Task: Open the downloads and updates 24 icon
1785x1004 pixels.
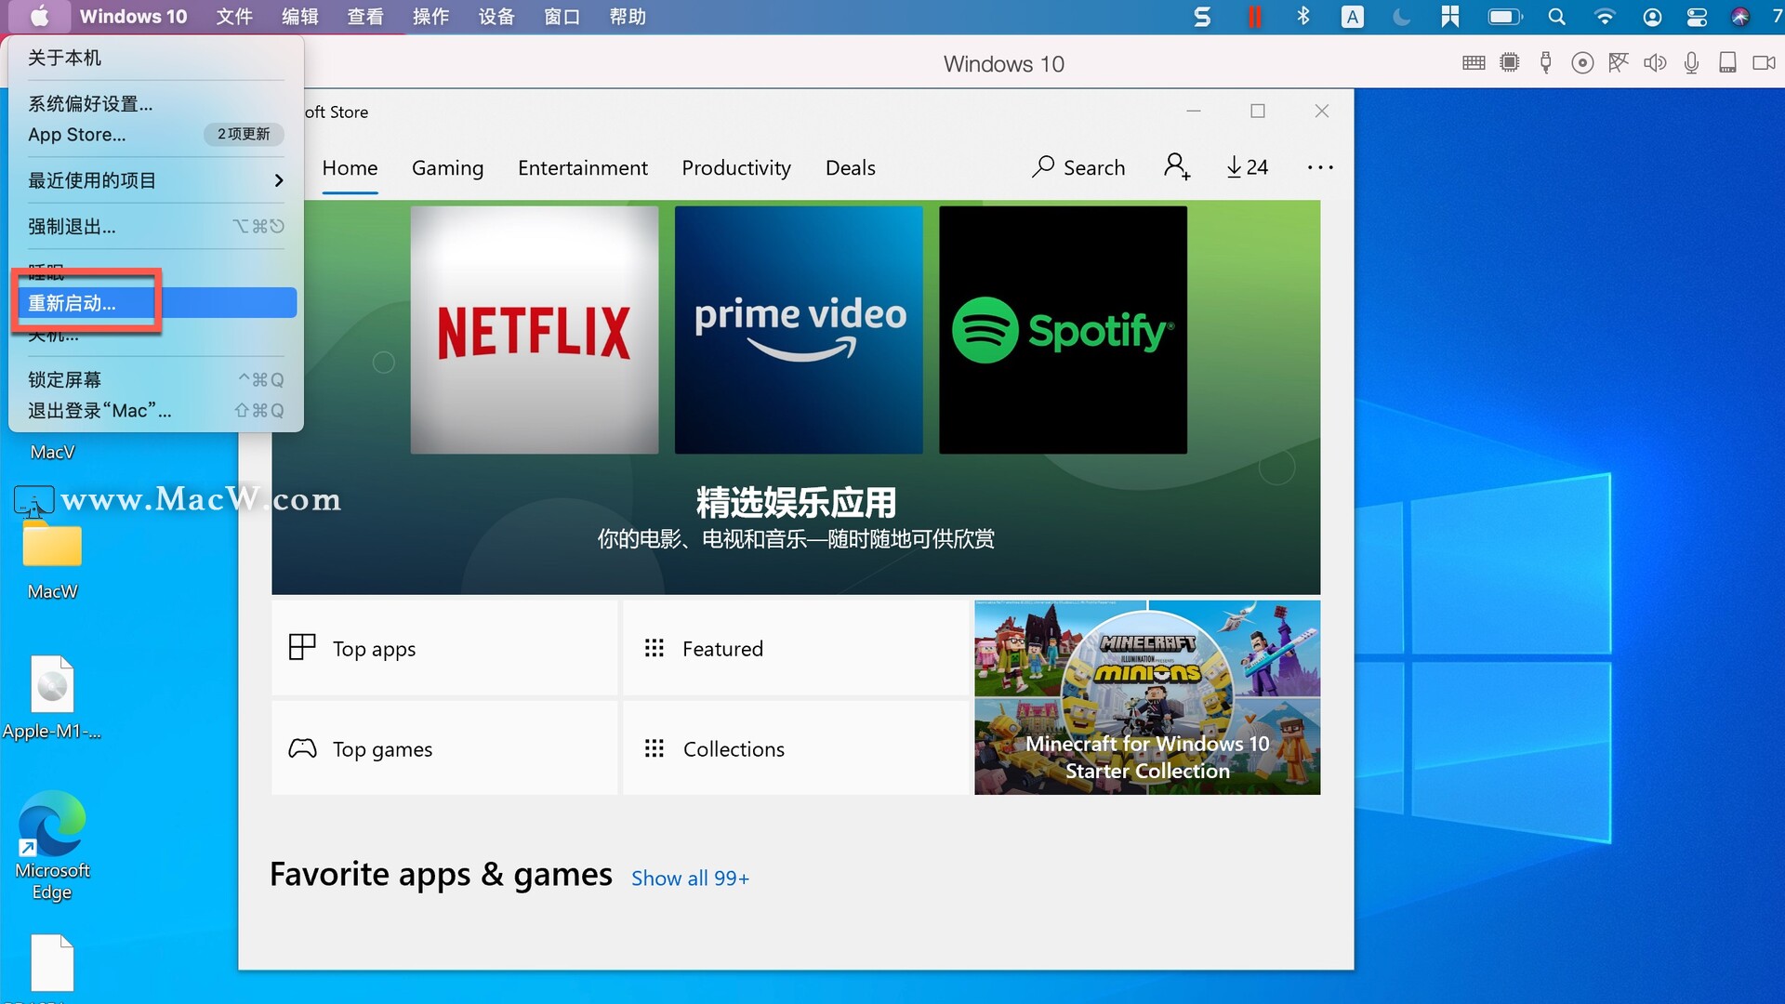Action: click(x=1247, y=167)
